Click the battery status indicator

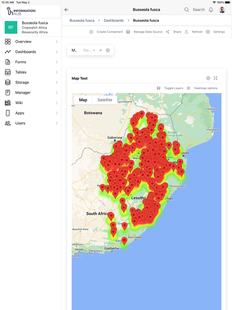click(x=227, y=2)
